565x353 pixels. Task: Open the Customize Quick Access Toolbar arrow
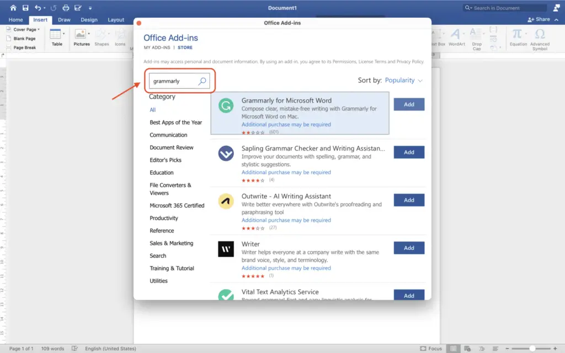[90, 8]
